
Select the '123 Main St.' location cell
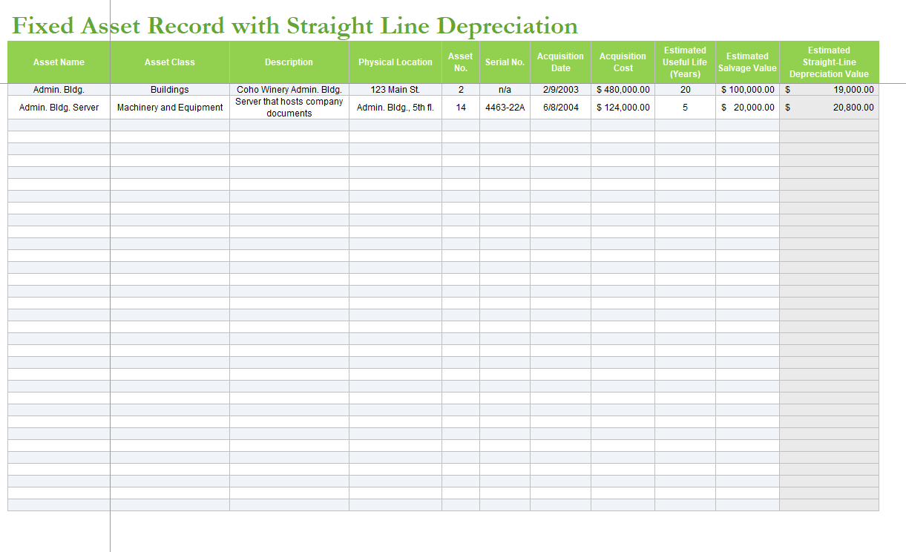(x=395, y=90)
